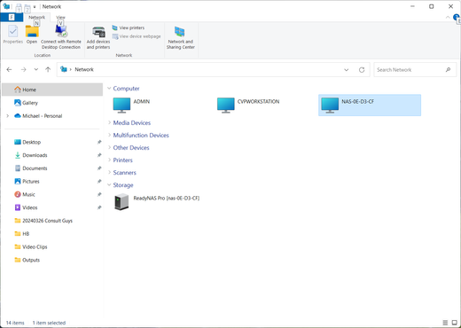The image size is (461, 328).
Task: Open the Properties ribbon button
Action: (x=12, y=35)
